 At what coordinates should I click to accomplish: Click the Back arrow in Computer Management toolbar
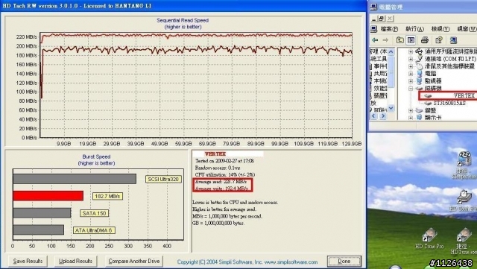[375, 40]
